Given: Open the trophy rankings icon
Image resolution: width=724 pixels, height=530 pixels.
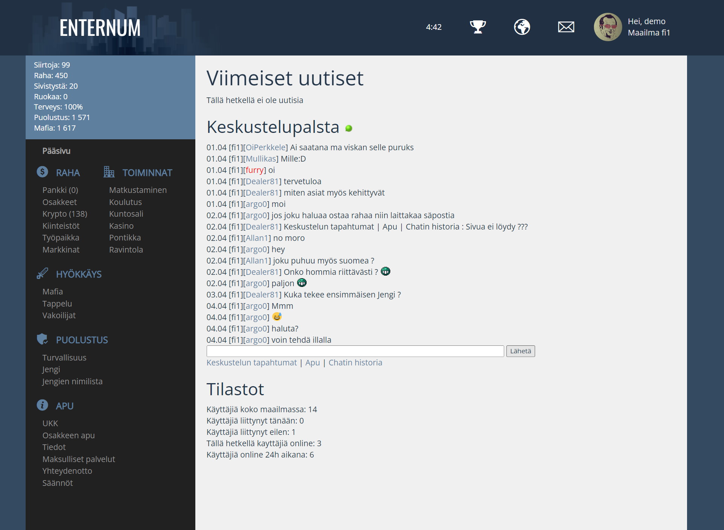Looking at the screenshot, I should (x=478, y=27).
